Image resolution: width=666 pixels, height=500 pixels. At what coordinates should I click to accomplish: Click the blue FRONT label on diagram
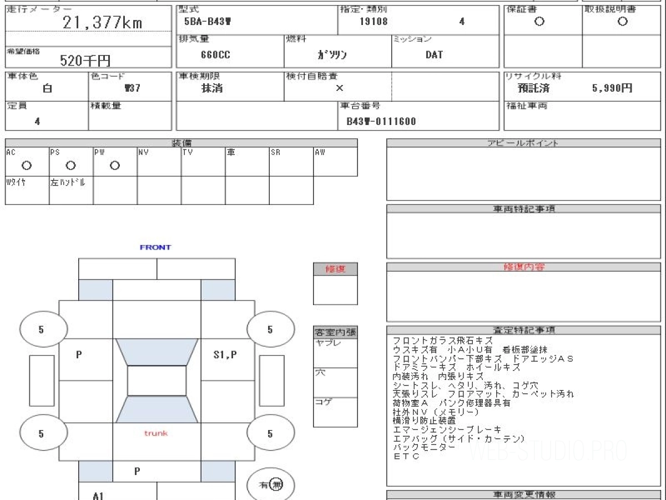point(155,247)
